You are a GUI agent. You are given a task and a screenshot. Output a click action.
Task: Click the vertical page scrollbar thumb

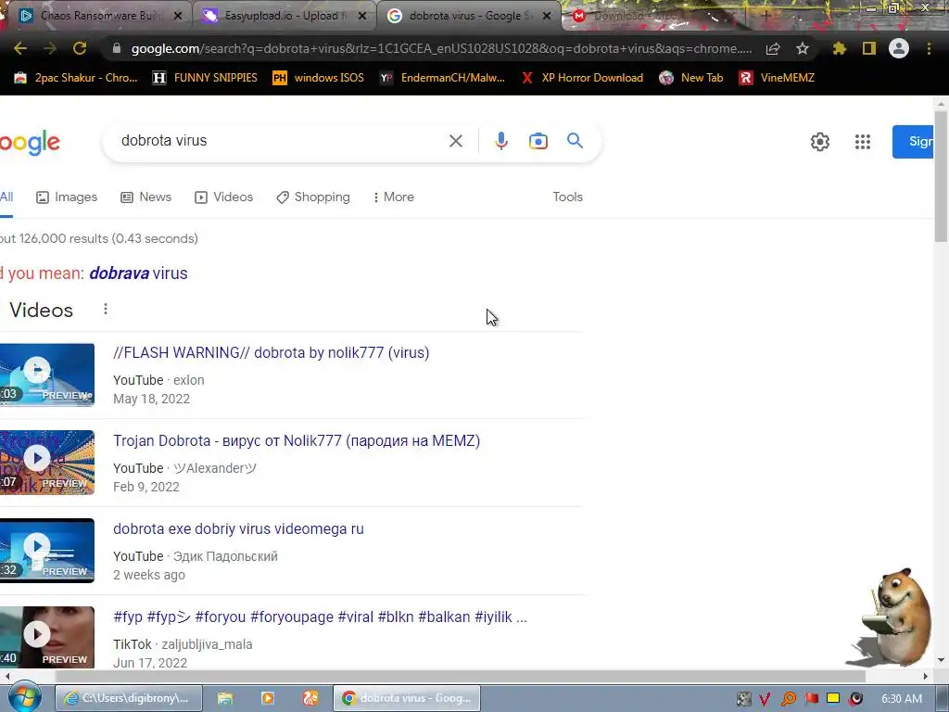tap(941, 177)
